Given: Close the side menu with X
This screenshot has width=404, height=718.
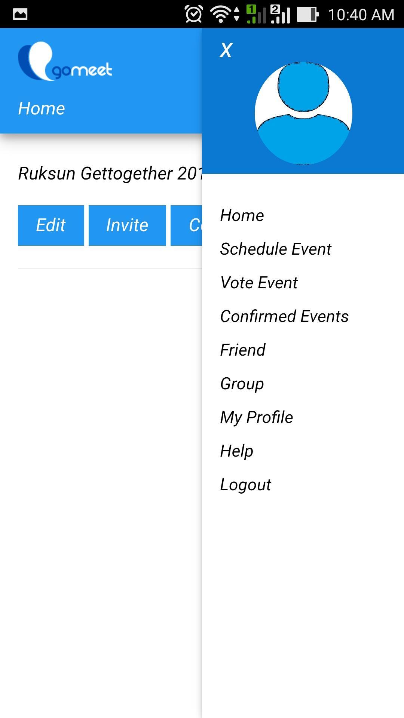Looking at the screenshot, I should tap(226, 50).
